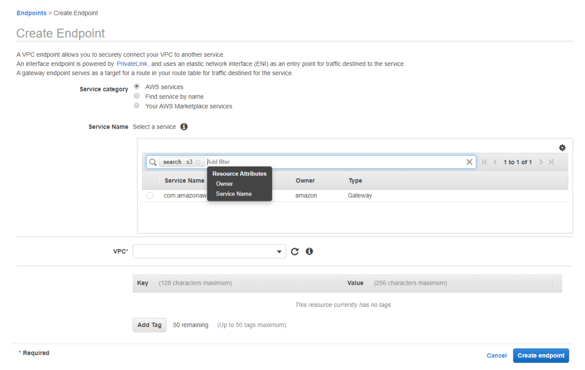Viewport: 585px width, 370px height.
Task: Jump to the last results page
Action: 551,162
